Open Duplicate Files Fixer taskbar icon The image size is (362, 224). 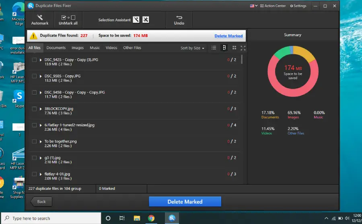pyautogui.click(x=172, y=218)
